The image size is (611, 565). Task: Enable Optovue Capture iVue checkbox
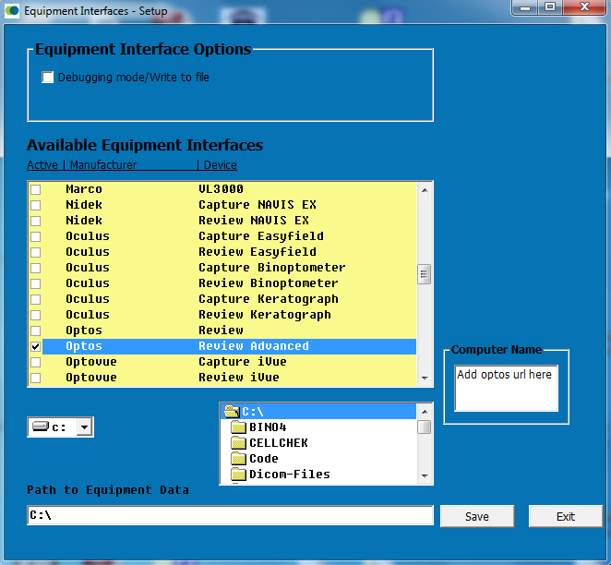point(35,362)
